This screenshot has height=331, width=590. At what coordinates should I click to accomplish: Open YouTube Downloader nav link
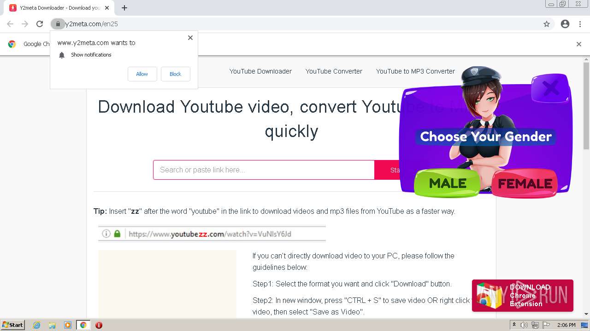tap(260, 71)
